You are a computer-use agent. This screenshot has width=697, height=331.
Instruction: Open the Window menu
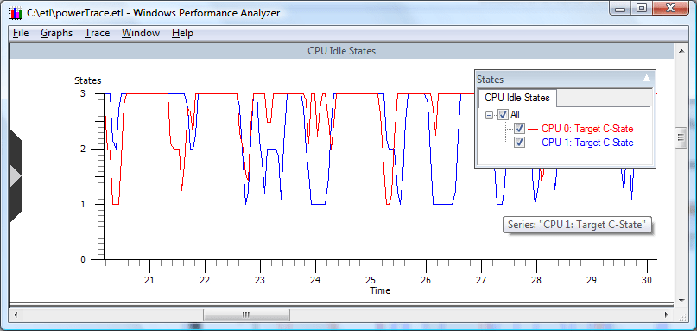point(141,33)
